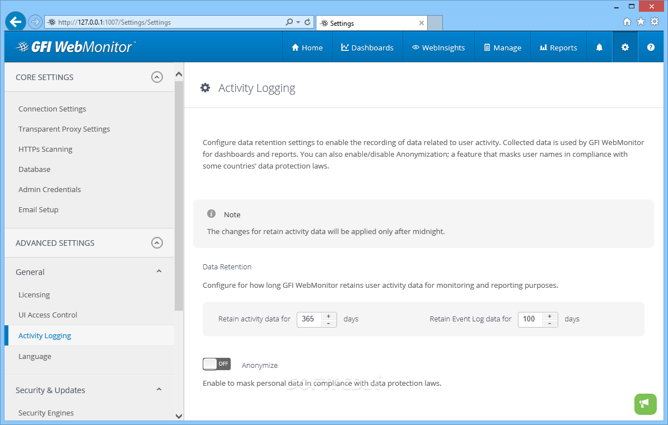
Task: Open the Reports menu
Action: [558, 48]
